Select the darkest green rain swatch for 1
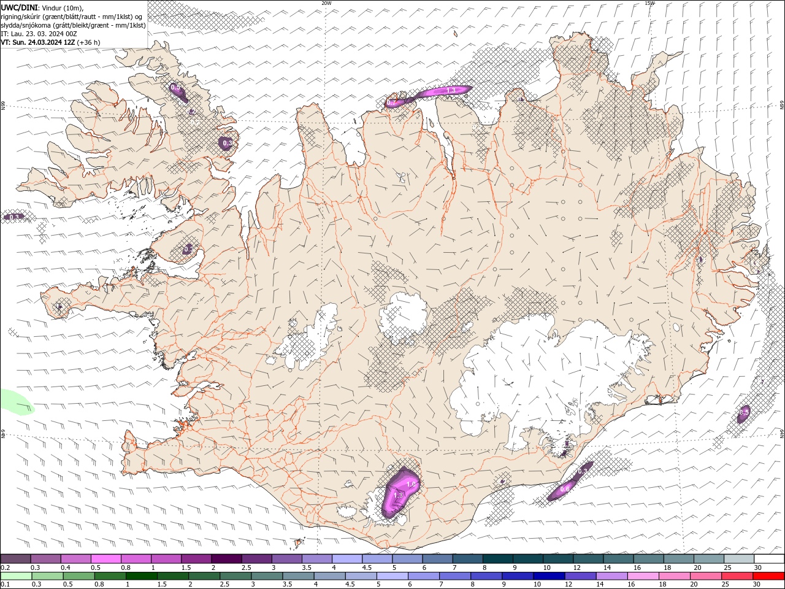The width and height of the screenshot is (785, 589). (141, 576)
